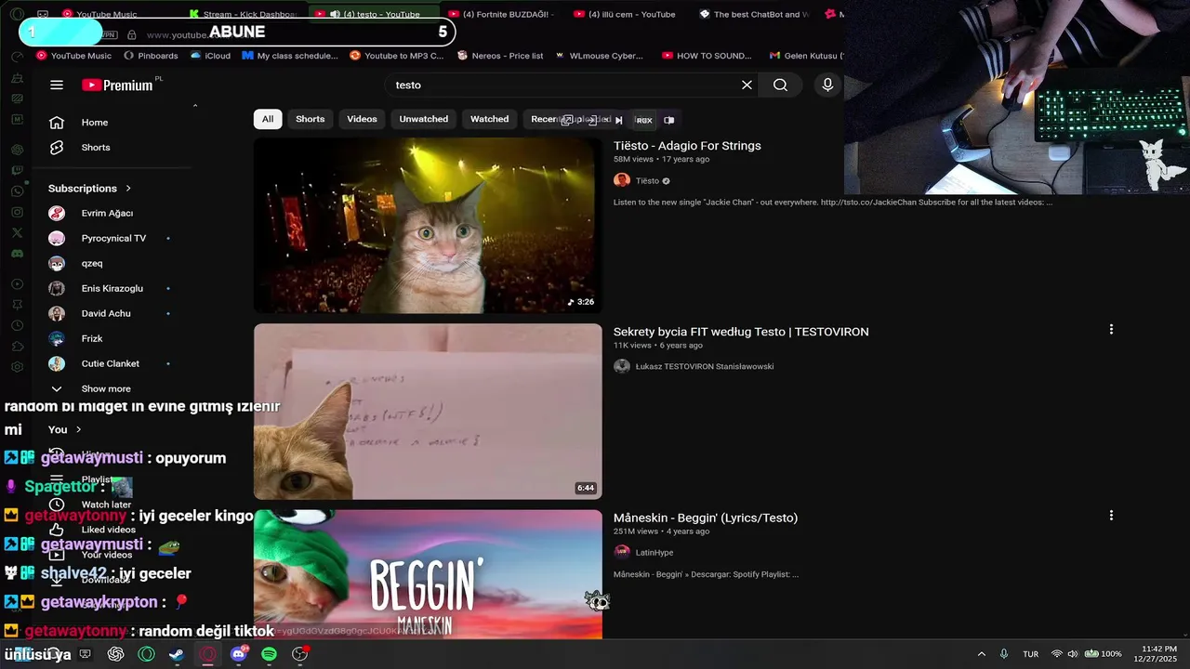Open the Sekrety bycia FIT według Testo title
The width and height of the screenshot is (1190, 669).
pyautogui.click(x=741, y=332)
